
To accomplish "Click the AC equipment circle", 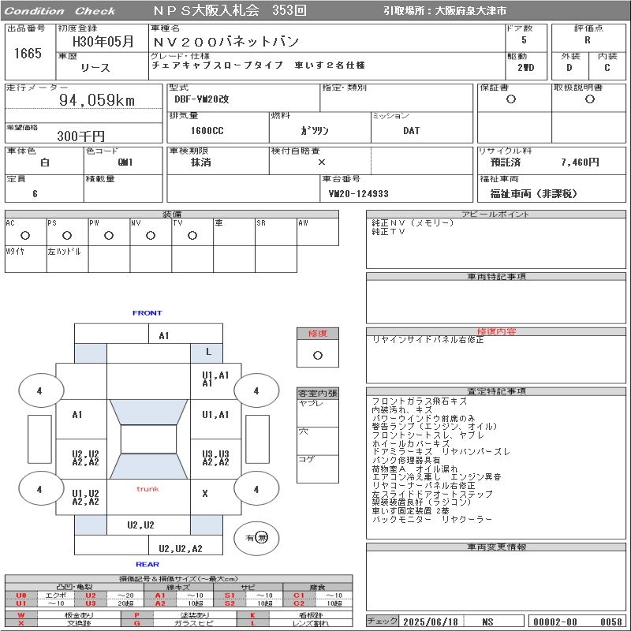I will [x=25, y=235].
